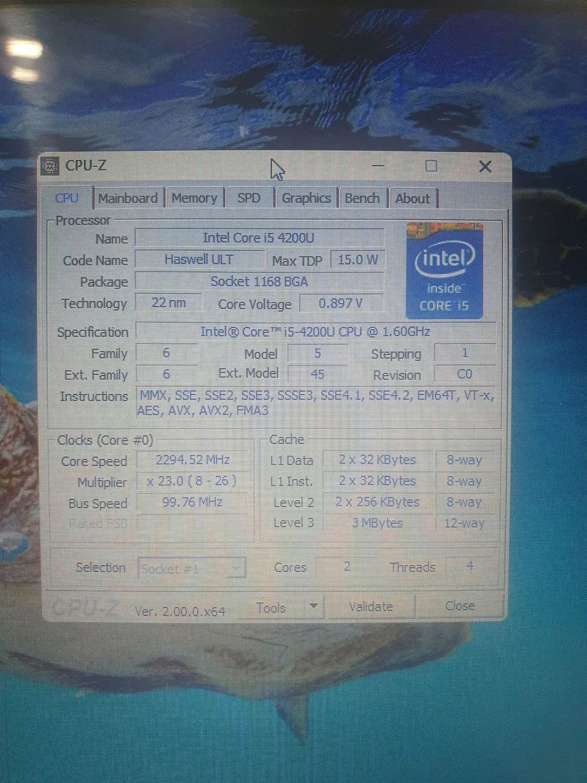587x783 pixels.
Task: Click the Name field Intel Core i5 4200U
Action: coord(259,238)
